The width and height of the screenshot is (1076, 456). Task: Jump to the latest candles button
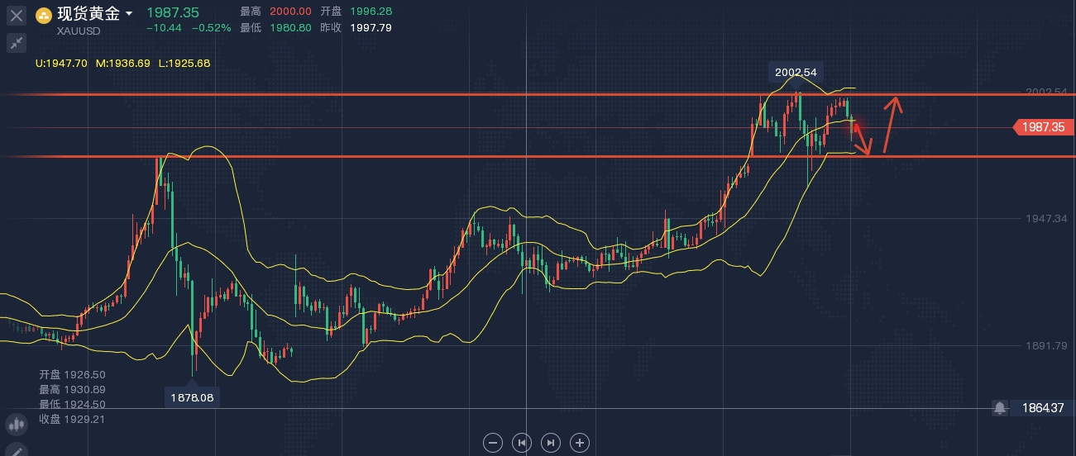point(551,443)
